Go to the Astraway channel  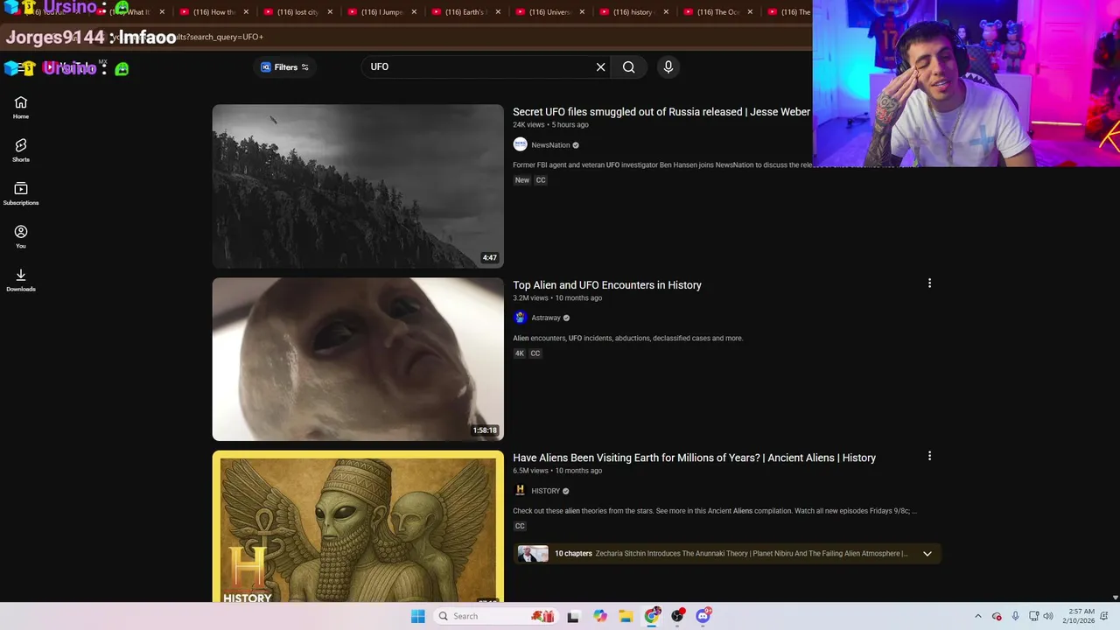click(x=546, y=318)
